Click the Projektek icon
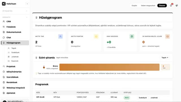181x102 pixels. 4,66
